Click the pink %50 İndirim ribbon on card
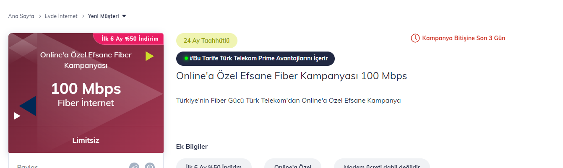Viewport: 563px width, 168px height. click(128, 39)
